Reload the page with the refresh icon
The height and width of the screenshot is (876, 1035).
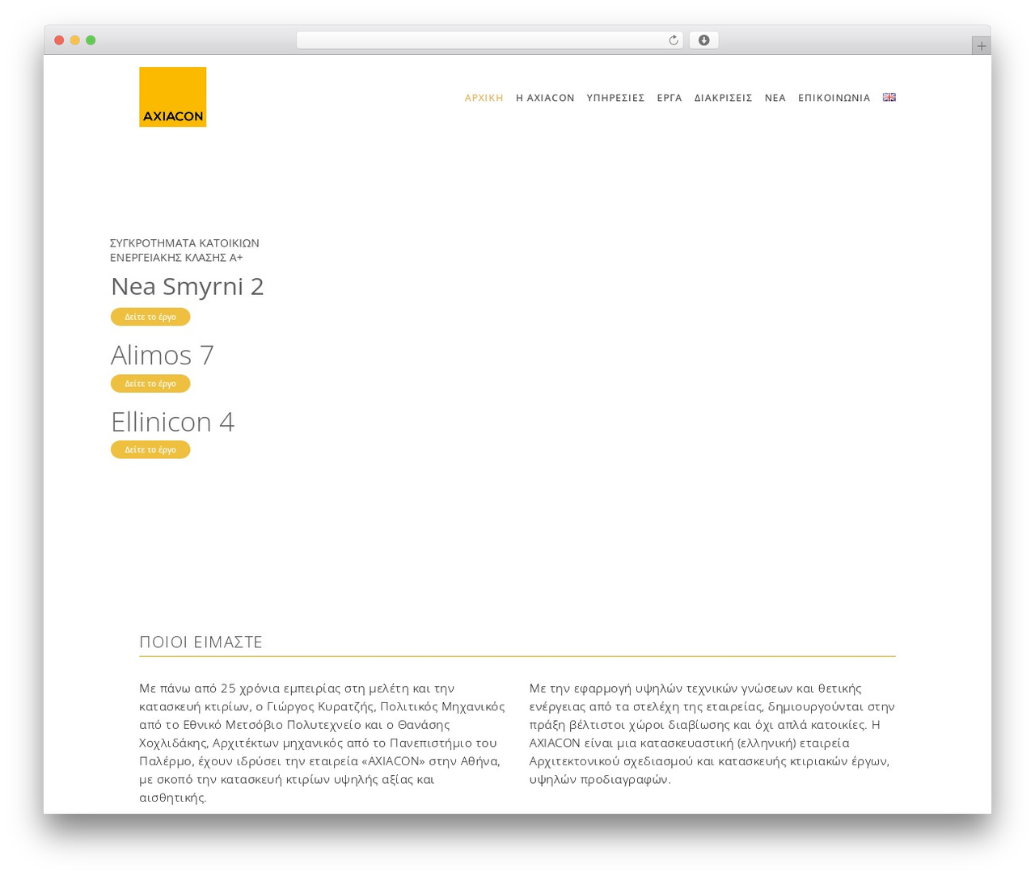pos(673,40)
